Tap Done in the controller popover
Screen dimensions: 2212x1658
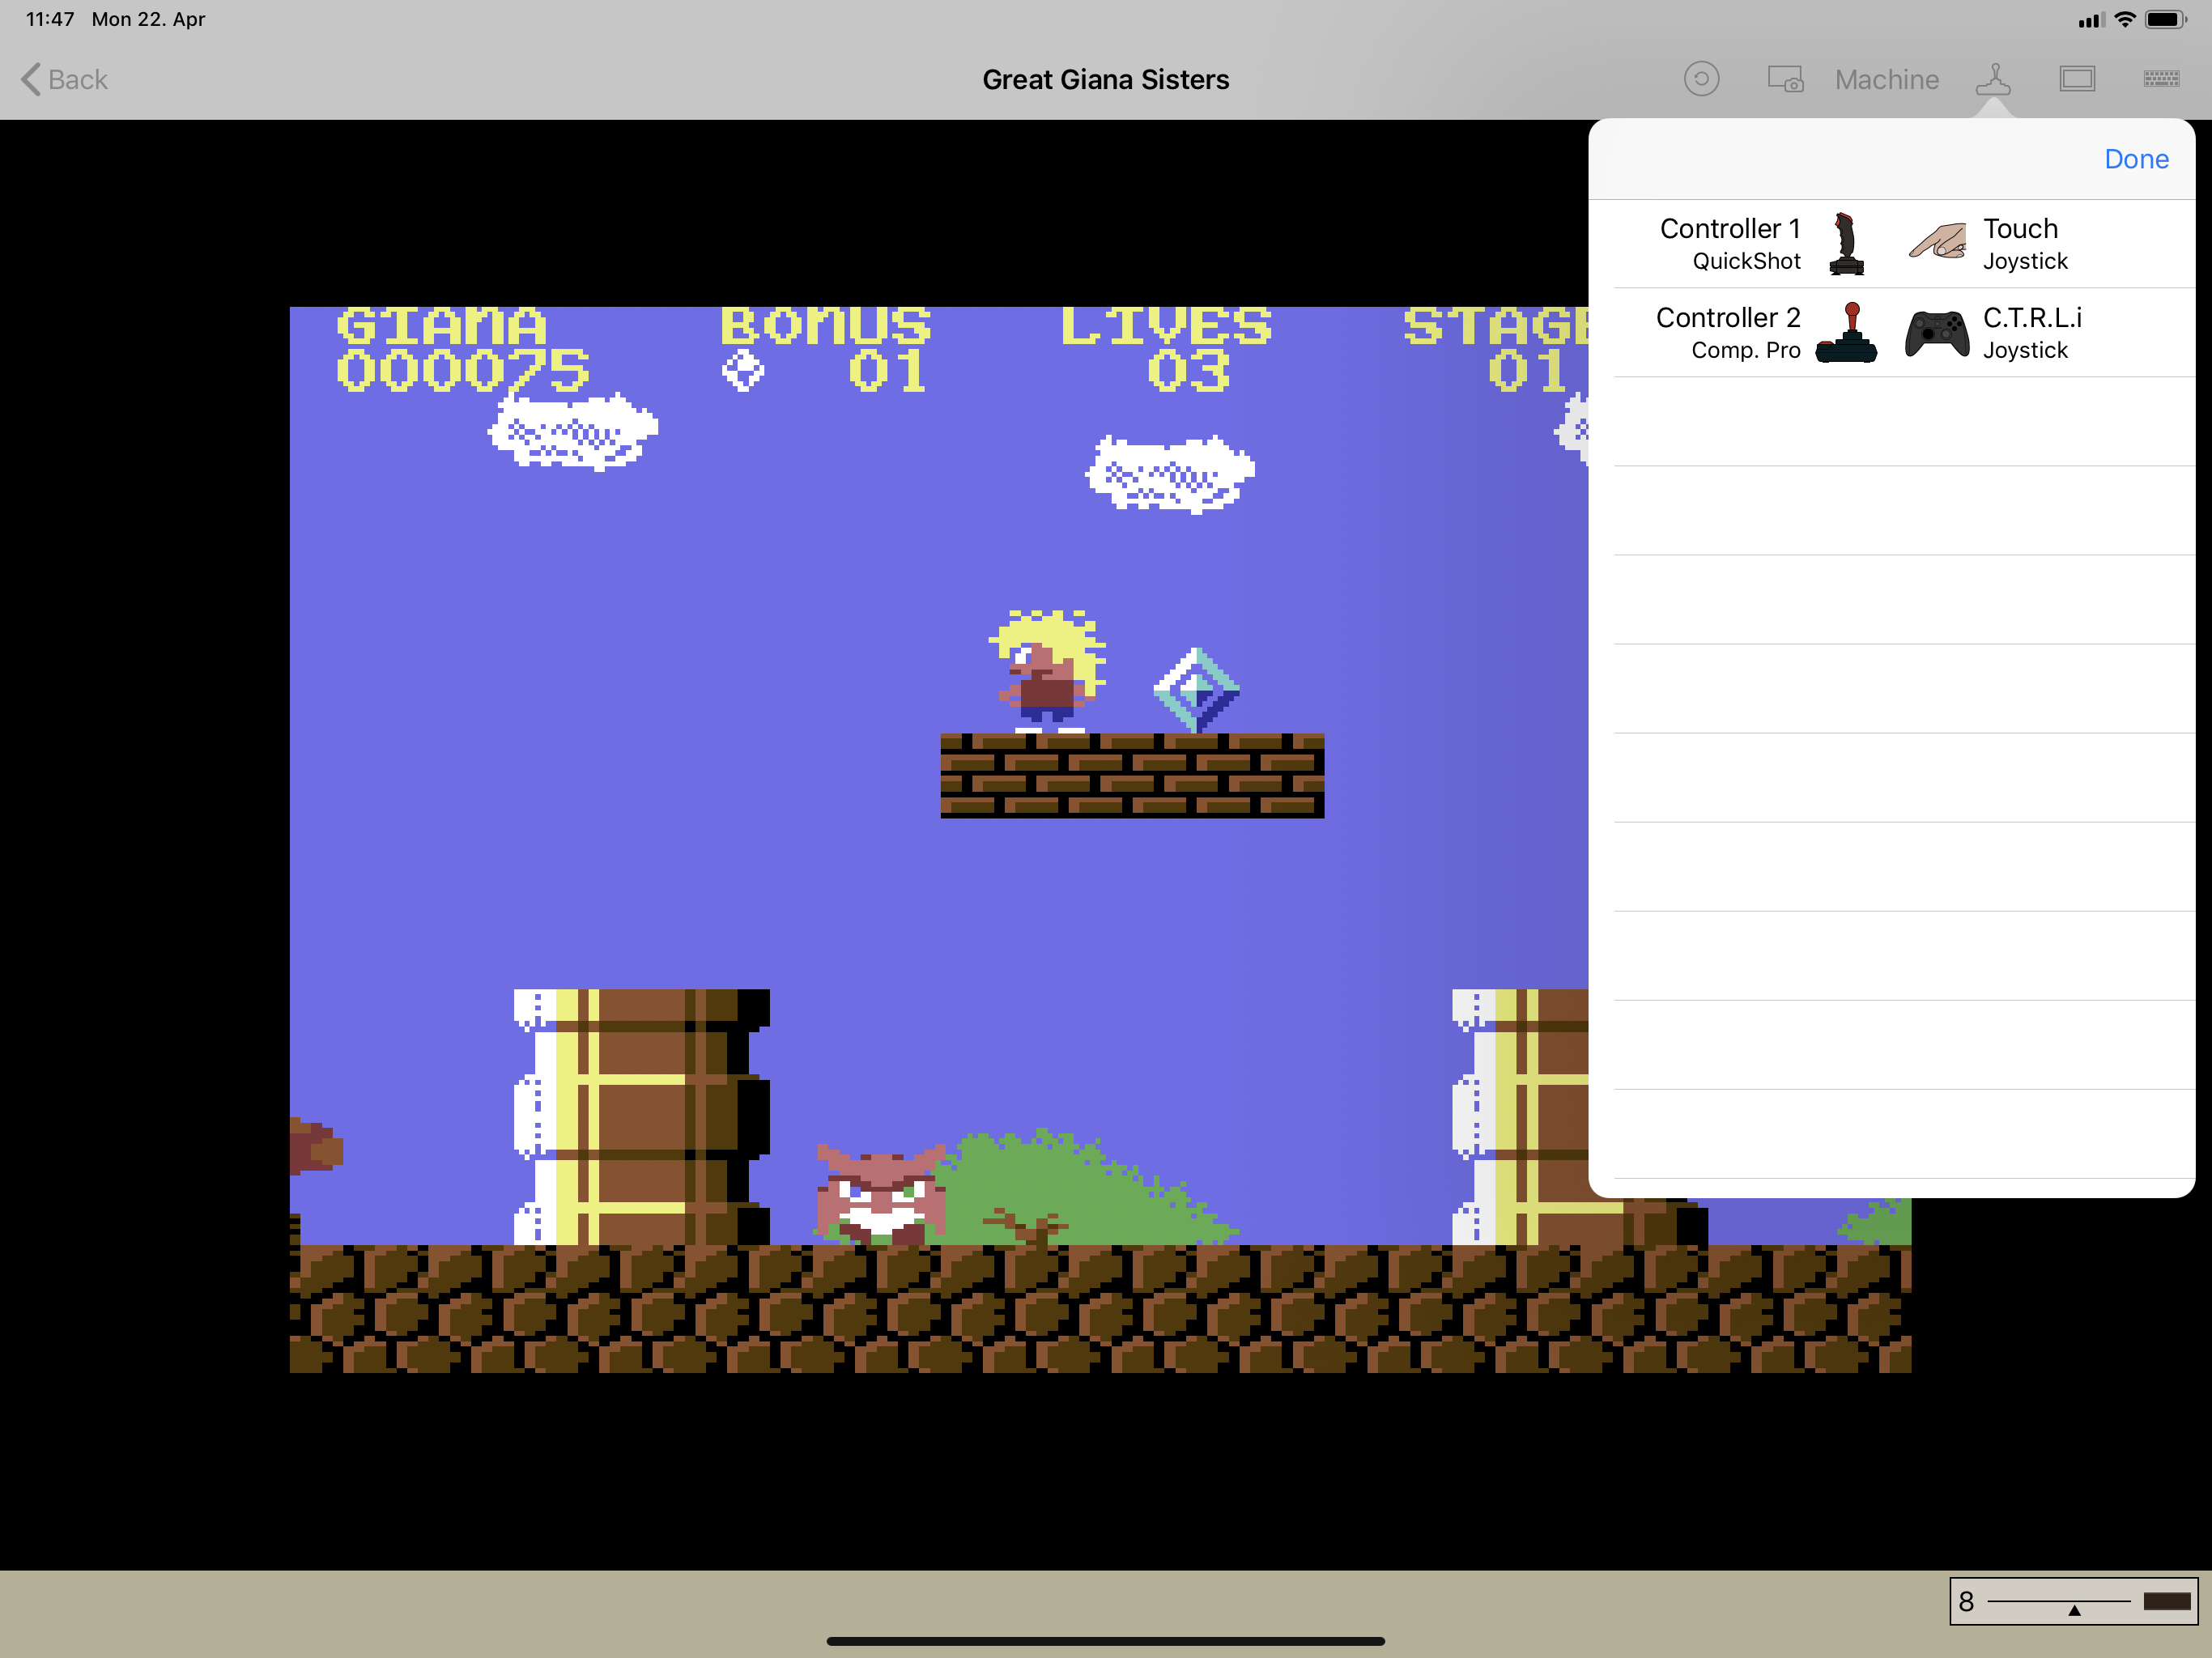tap(2135, 159)
